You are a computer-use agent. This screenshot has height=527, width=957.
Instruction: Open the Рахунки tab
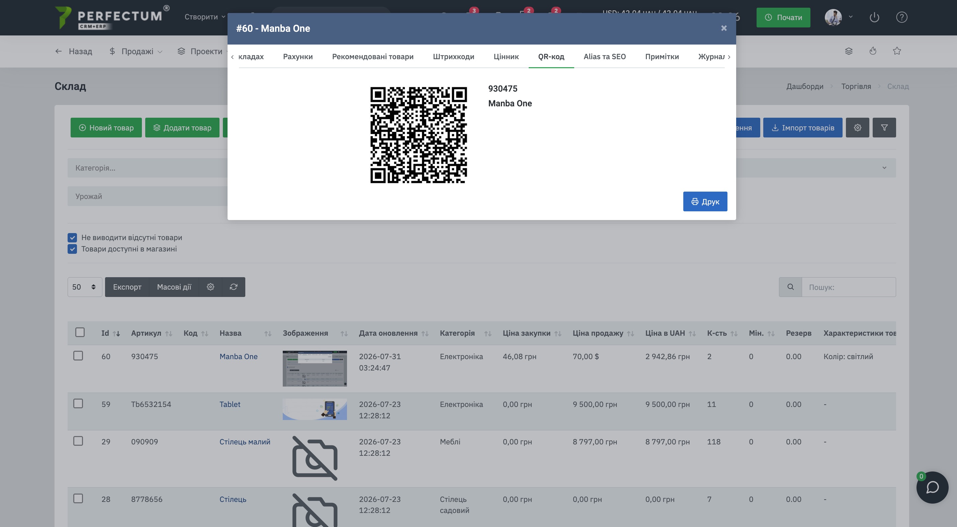tap(297, 57)
